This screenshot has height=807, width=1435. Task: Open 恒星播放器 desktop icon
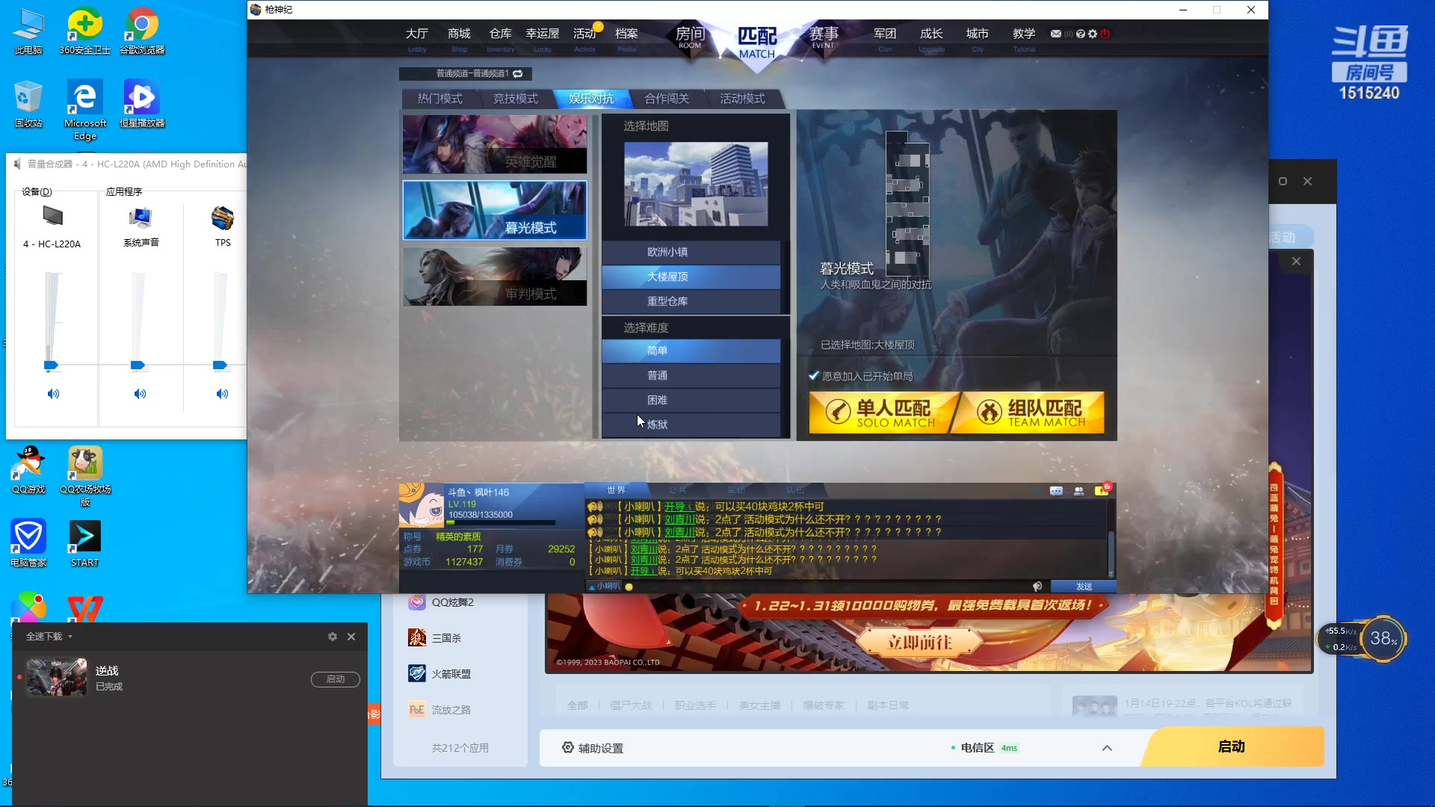click(142, 105)
